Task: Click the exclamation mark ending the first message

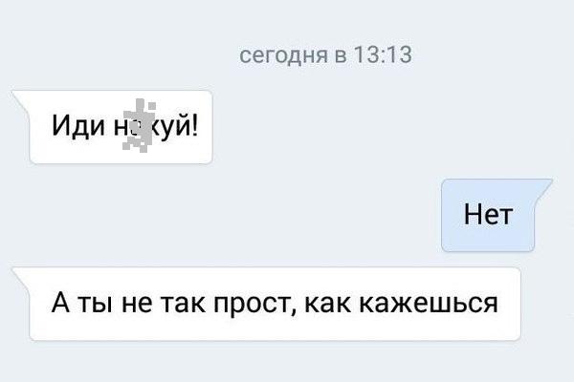Action: [194, 124]
